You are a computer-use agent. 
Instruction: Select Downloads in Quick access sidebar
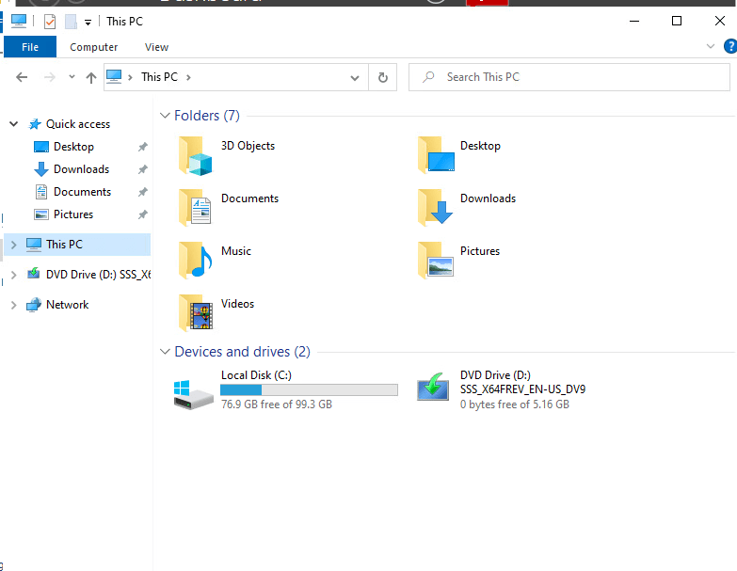(x=81, y=169)
